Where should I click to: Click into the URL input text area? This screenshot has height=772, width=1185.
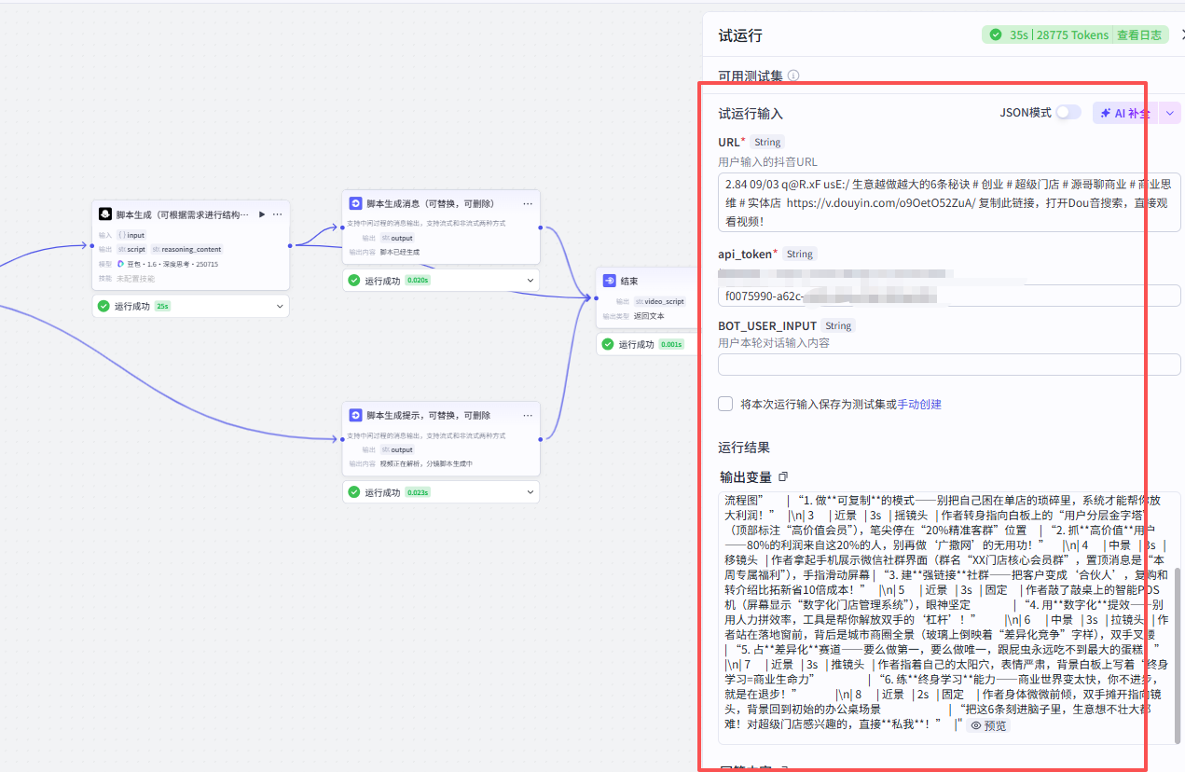coord(949,202)
